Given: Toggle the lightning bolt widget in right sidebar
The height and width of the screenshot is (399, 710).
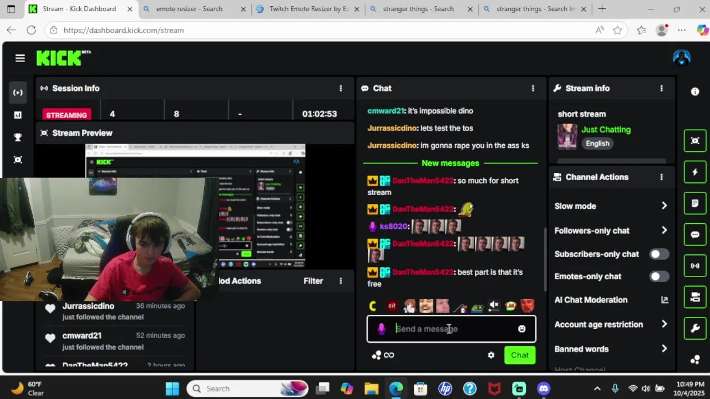Looking at the screenshot, I should coord(695,172).
